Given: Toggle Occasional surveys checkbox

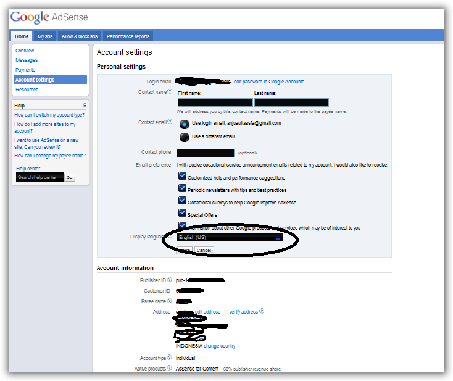Looking at the screenshot, I should coord(182,200).
